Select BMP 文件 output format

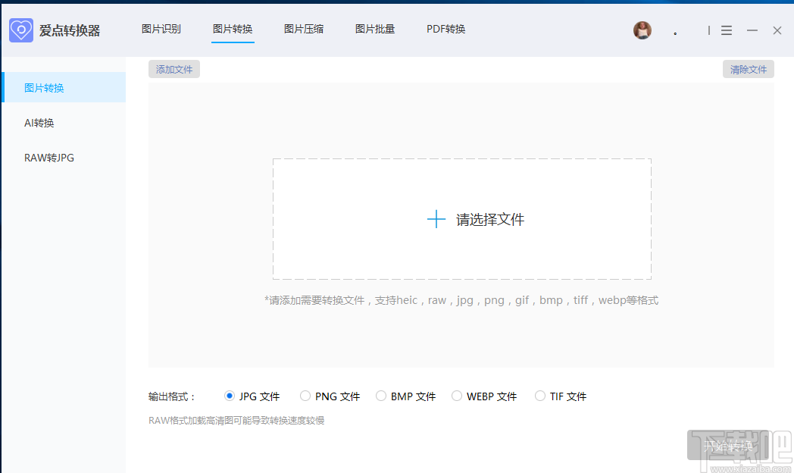click(381, 395)
